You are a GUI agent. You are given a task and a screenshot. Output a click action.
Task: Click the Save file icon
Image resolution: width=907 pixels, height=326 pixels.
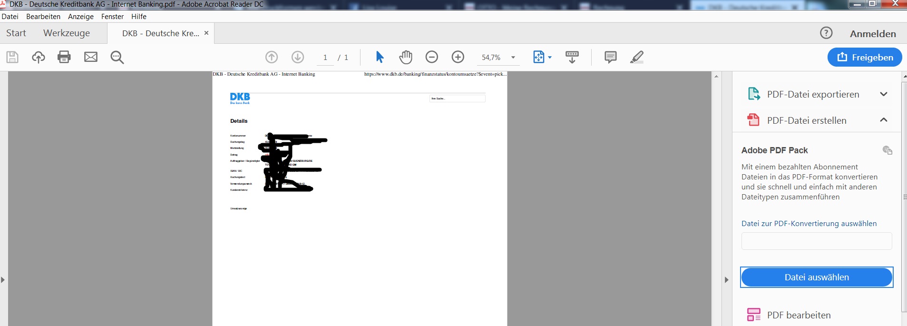pos(12,57)
